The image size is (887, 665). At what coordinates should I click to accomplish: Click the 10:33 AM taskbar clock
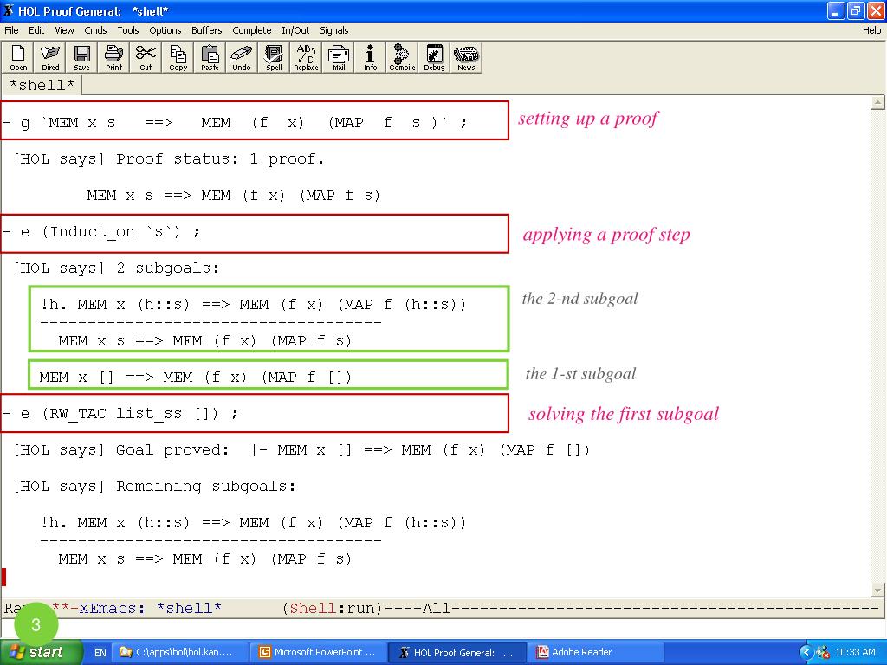coord(855,652)
